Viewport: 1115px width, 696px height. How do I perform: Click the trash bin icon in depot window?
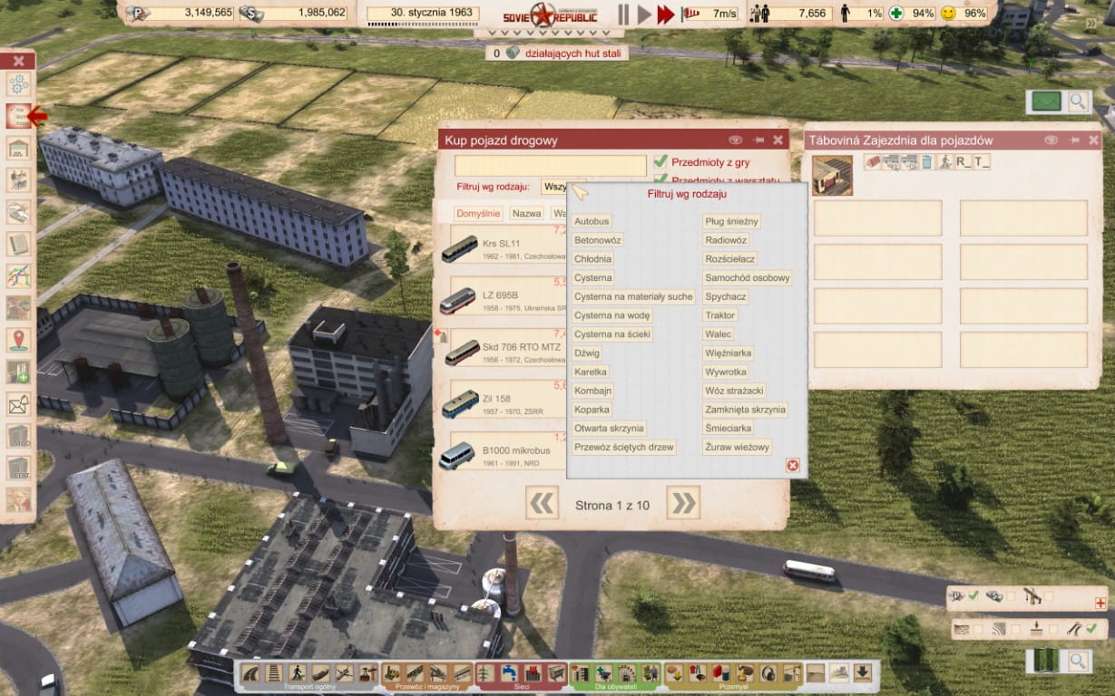click(x=926, y=162)
